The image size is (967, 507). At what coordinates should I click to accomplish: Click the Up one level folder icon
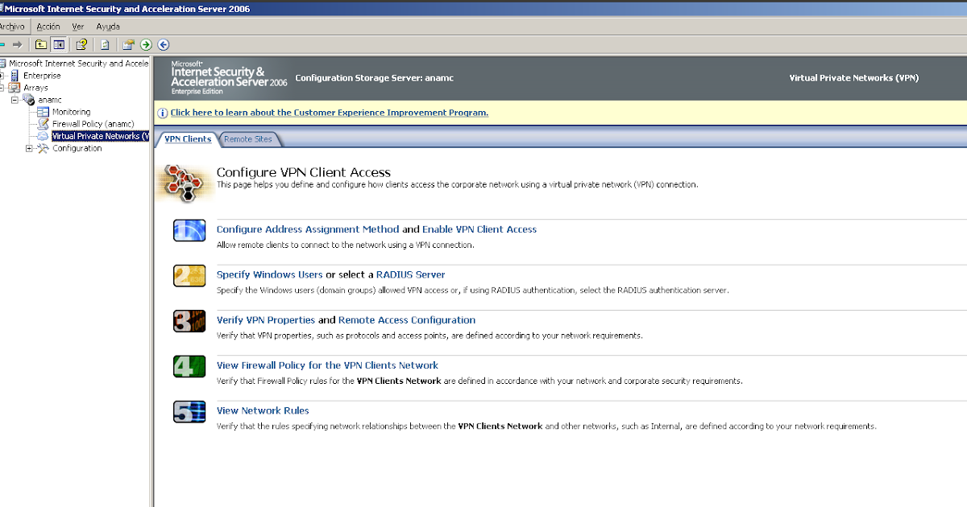(41, 44)
